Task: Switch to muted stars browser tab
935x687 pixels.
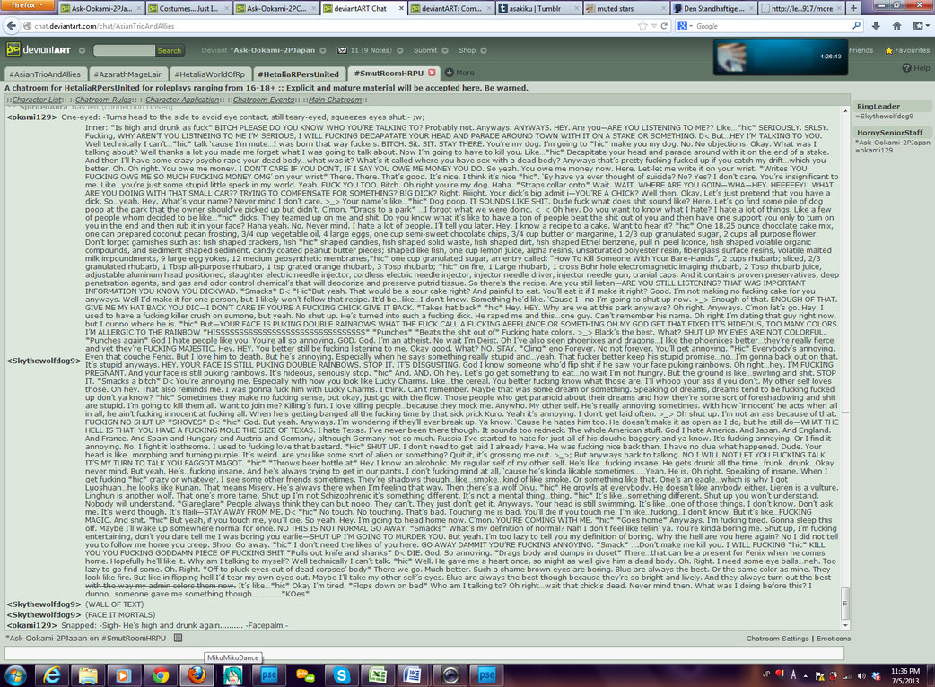Action: coord(626,8)
